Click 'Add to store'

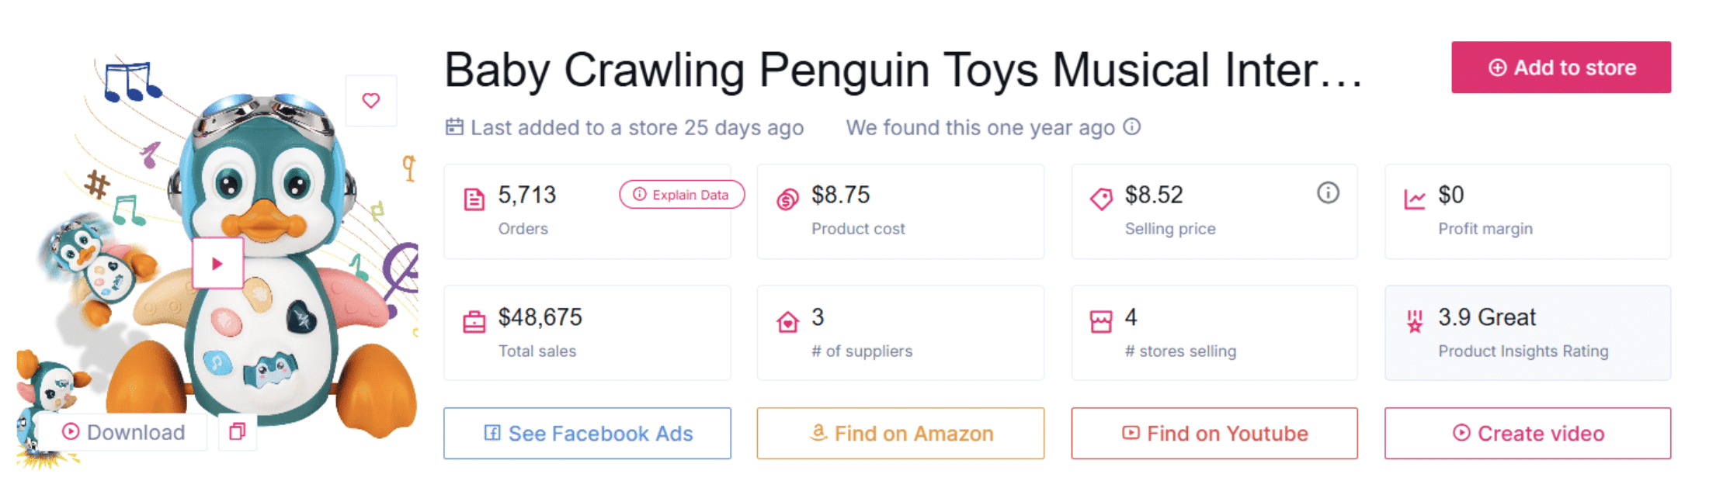click(1560, 67)
